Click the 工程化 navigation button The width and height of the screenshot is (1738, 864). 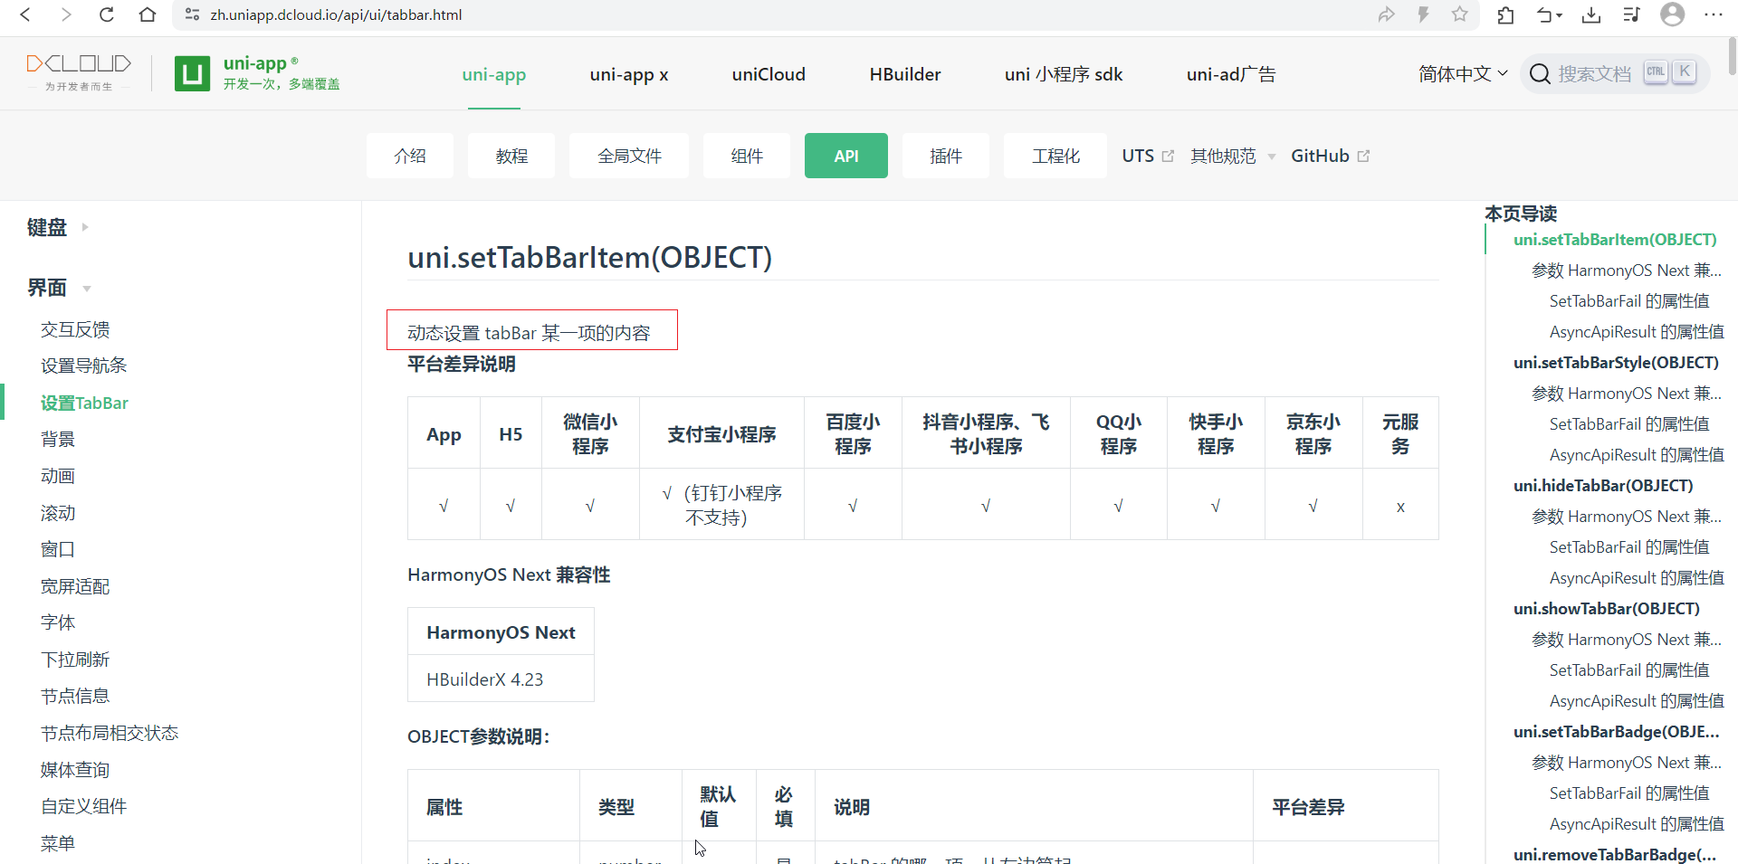(x=1055, y=156)
